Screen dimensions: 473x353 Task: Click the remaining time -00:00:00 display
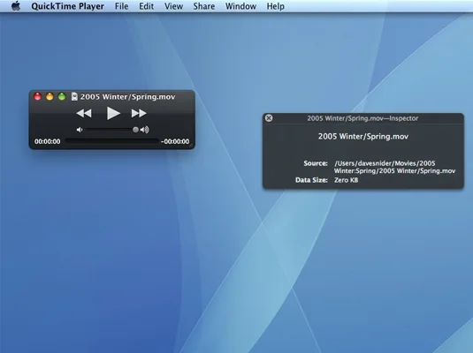point(175,141)
